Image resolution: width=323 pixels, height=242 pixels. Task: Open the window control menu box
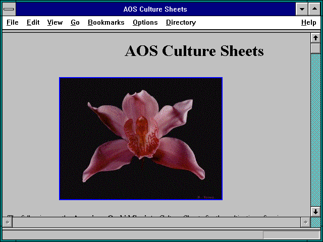click(x=9, y=9)
